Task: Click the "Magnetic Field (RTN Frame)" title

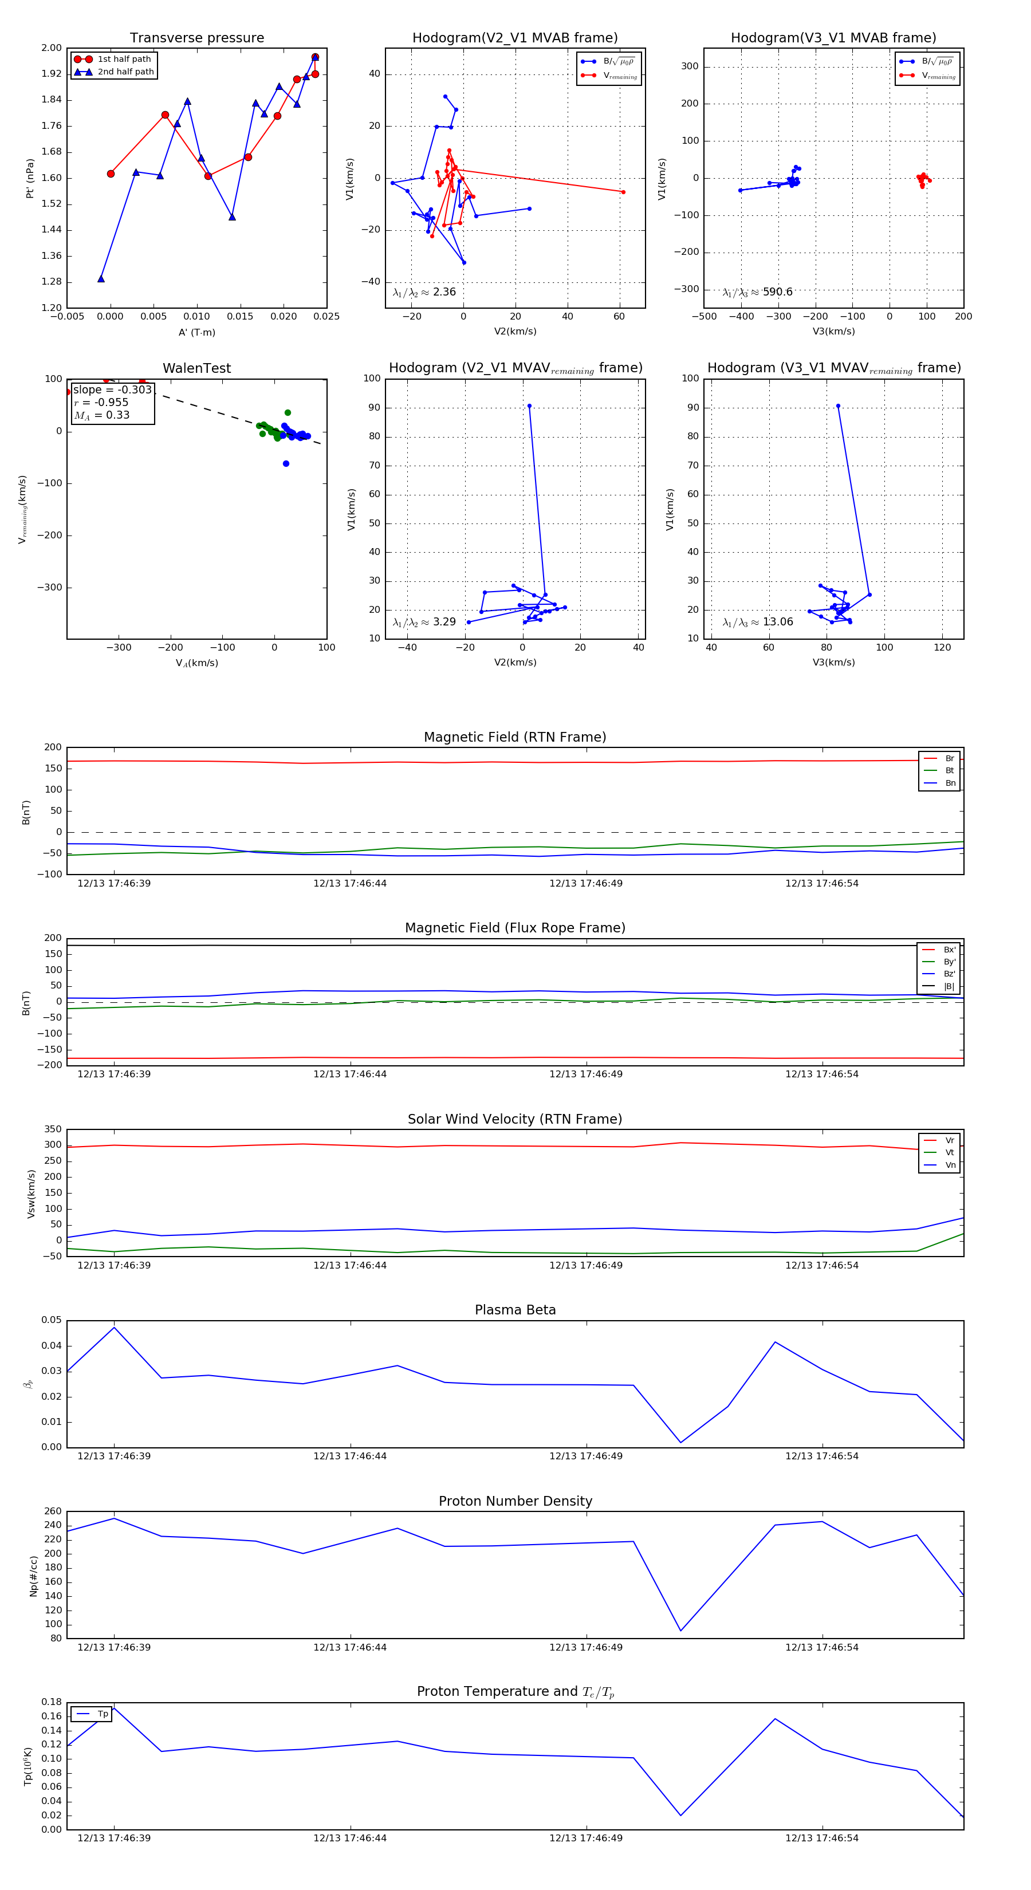Action: 514,737
